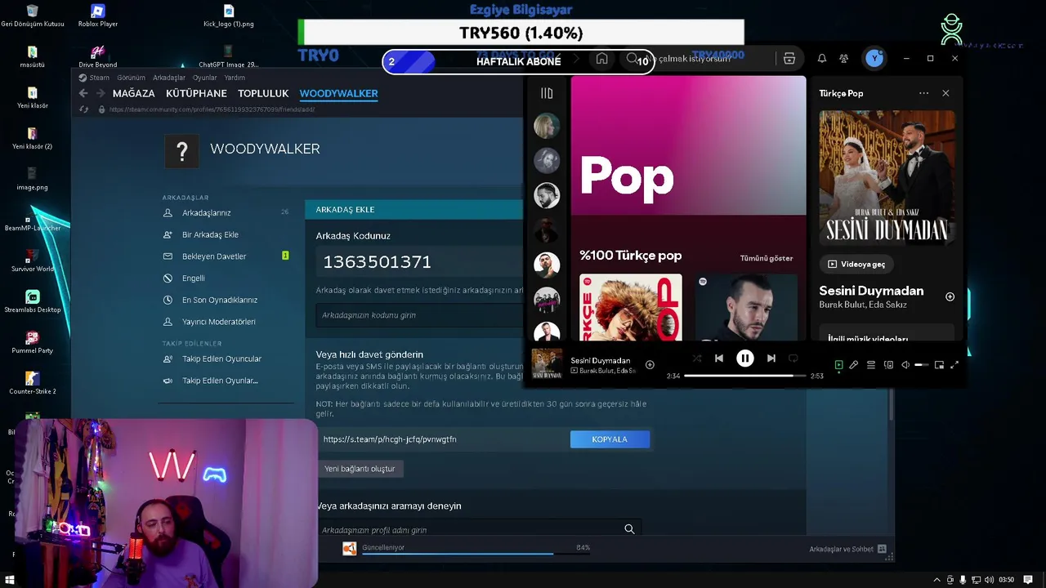Open the Spotify Home icon

[602, 59]
